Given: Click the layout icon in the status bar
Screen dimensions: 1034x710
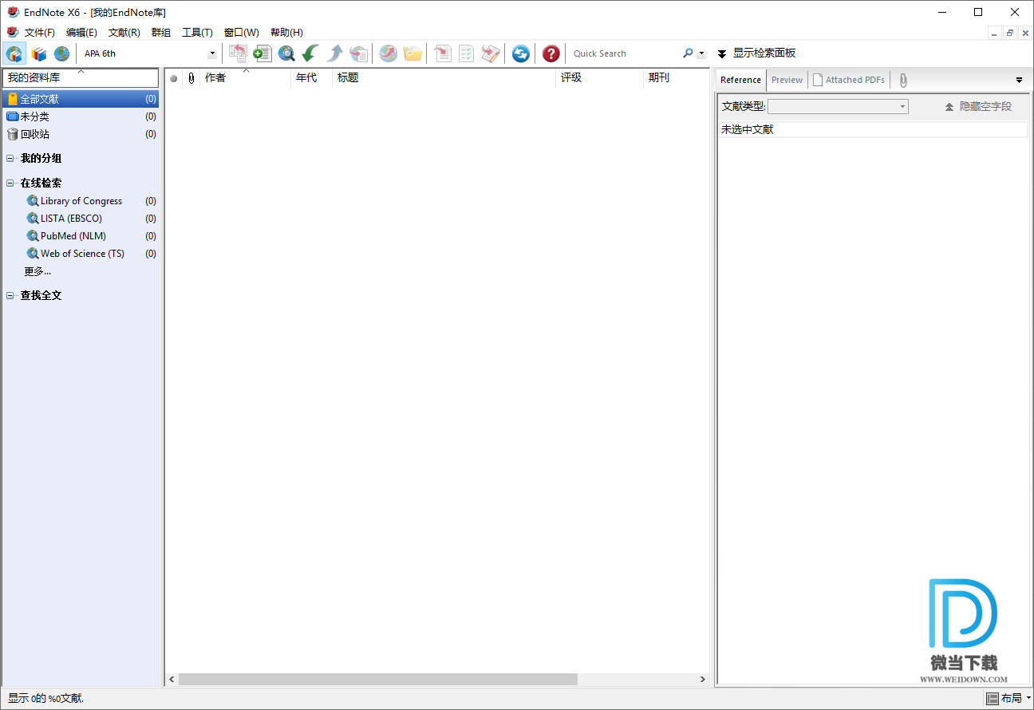Looking at the screenshot, I should pyautogui.click(x=993, y=699).
